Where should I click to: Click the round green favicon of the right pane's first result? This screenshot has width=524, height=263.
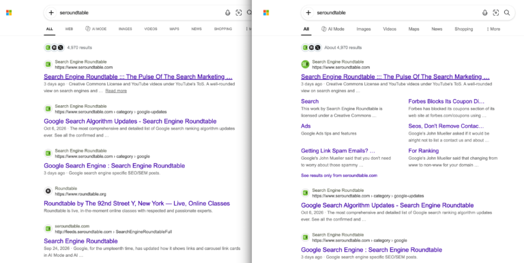point(305,64)
